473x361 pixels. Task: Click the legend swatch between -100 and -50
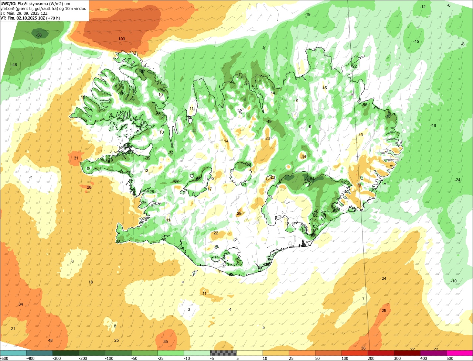118,353
